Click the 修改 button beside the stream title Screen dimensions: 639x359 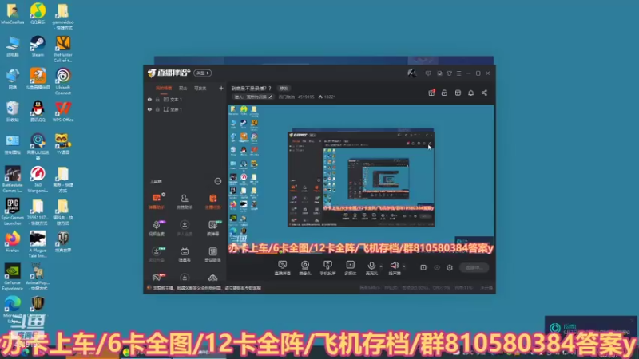tap(284, 89)
